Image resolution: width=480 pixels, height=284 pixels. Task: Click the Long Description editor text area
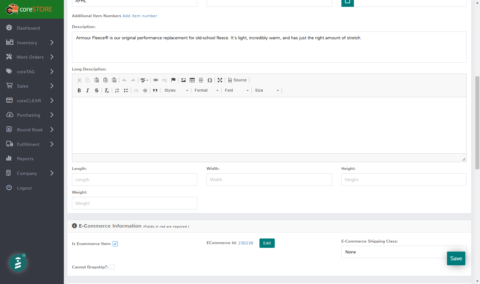click(x=269, y=125)
